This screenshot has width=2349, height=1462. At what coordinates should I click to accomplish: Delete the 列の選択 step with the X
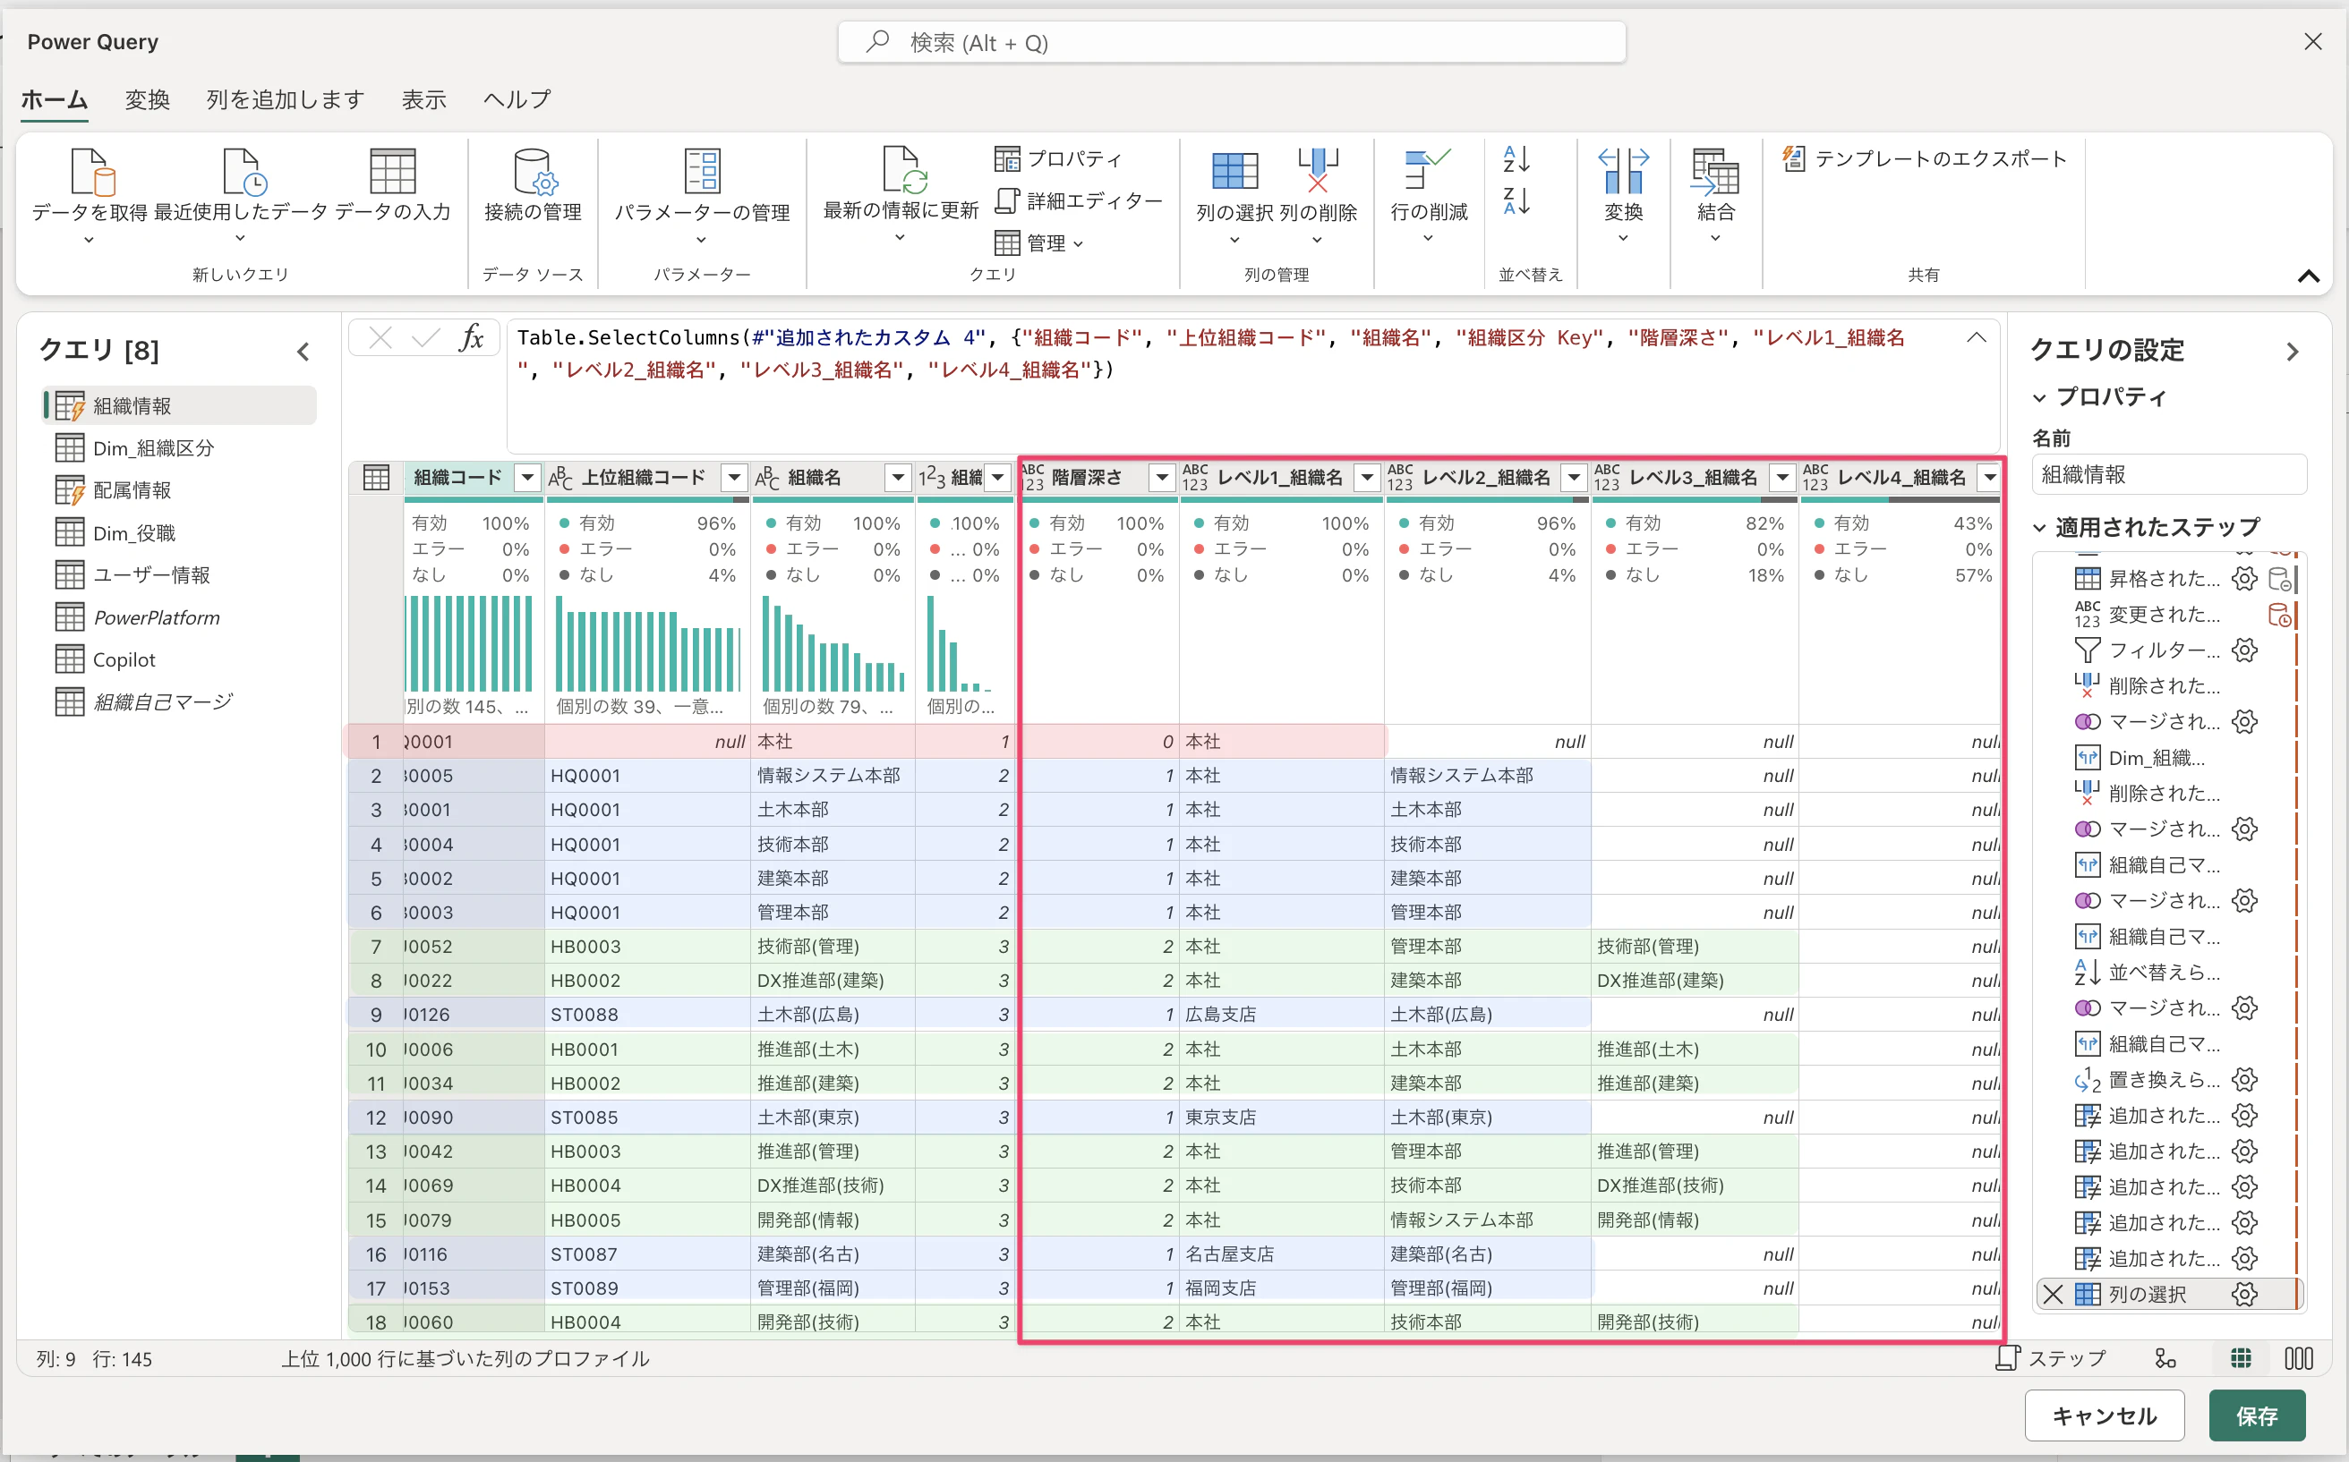point(2053,1294)
